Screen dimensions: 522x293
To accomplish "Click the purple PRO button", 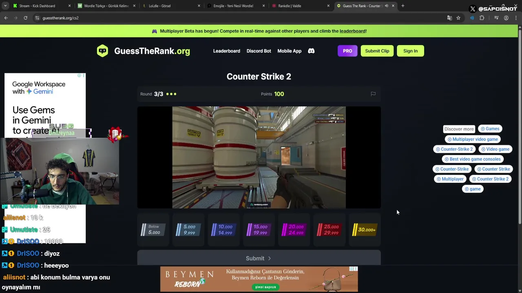I will click(347, 51).
